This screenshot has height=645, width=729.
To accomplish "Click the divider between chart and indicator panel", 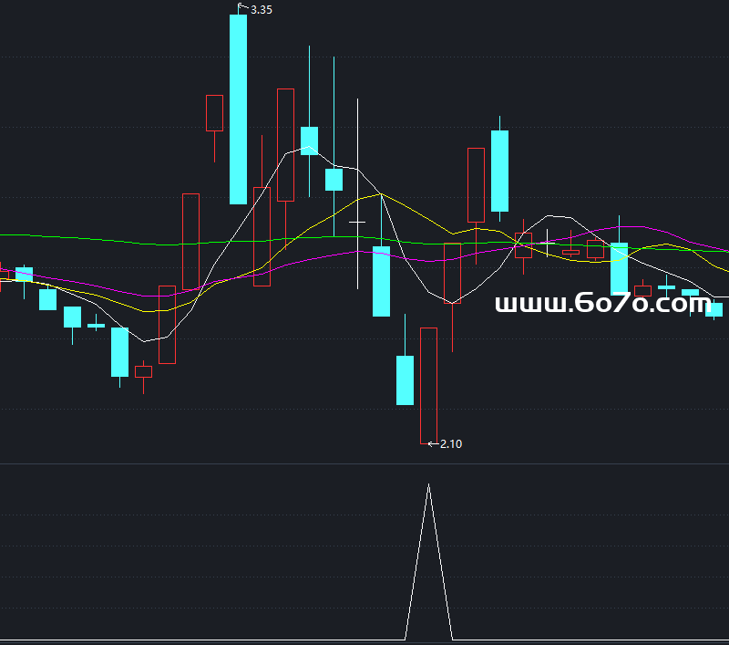I will tap(364, 464).
